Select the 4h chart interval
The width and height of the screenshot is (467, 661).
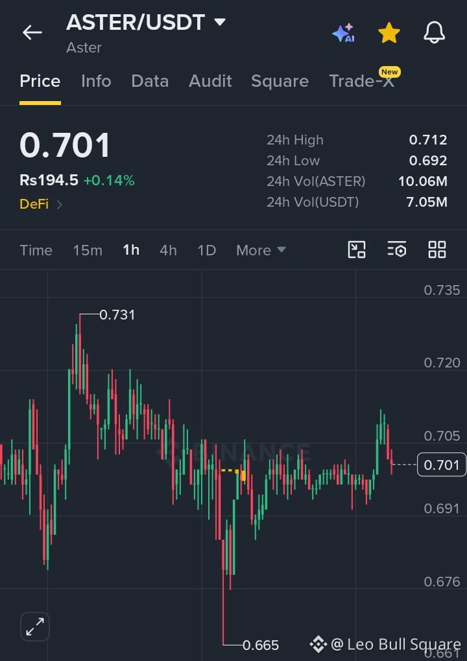[x=168, y=250]
